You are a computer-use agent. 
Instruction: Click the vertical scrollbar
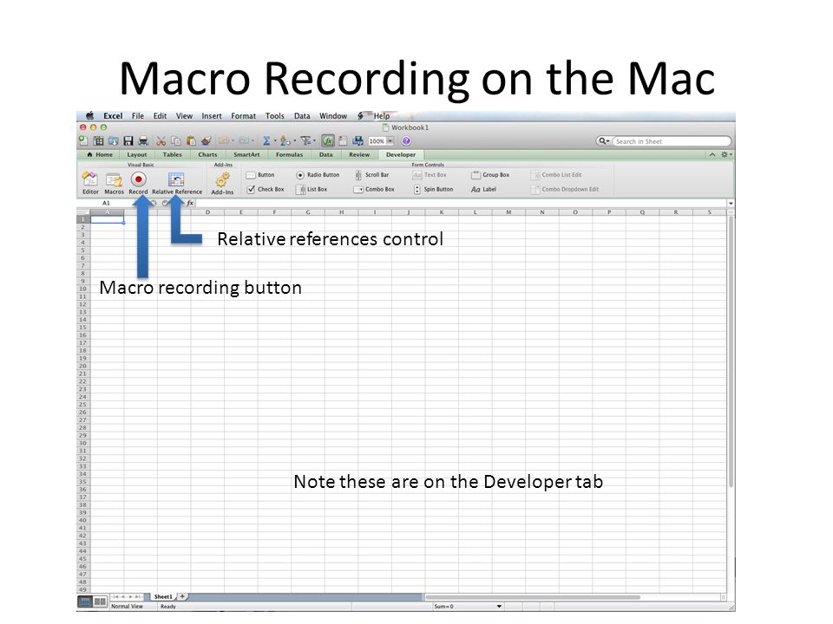tap(731, 350)
